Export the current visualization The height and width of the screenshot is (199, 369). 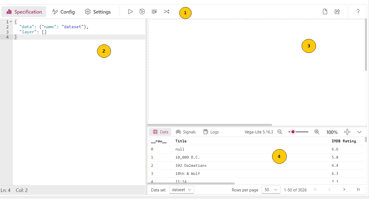click(337, 11)
